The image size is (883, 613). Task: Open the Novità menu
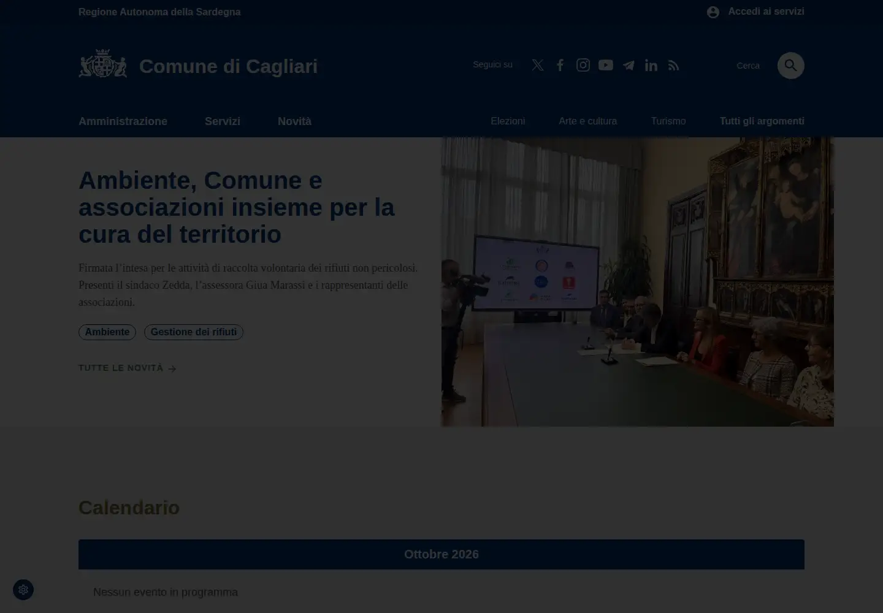coord(294,121)
